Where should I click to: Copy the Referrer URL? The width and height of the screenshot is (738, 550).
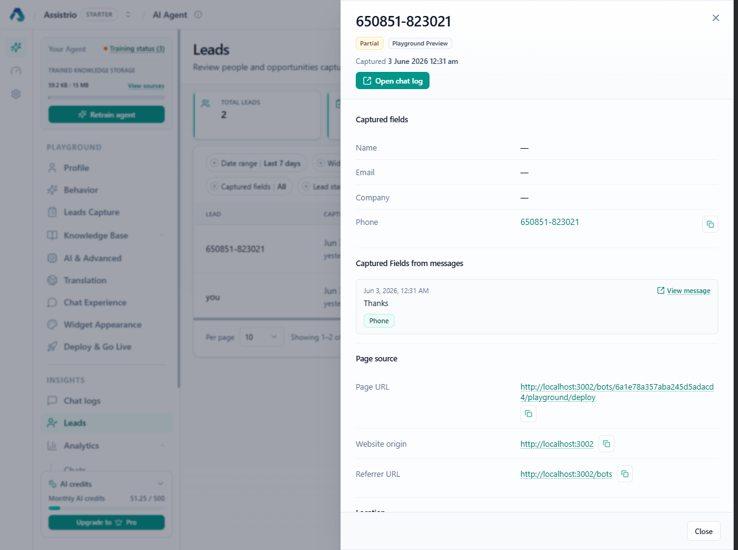point(625,474)
